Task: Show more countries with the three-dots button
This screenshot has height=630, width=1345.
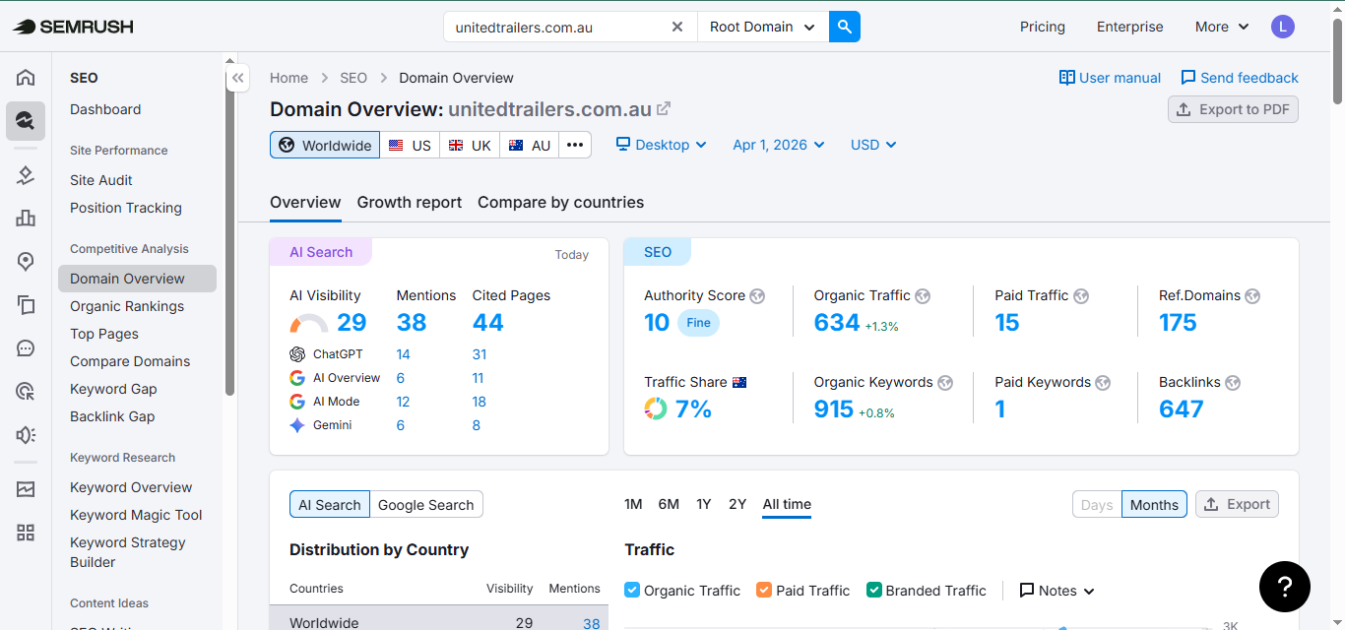Action: pyautogui.click(x=575, y=145)
